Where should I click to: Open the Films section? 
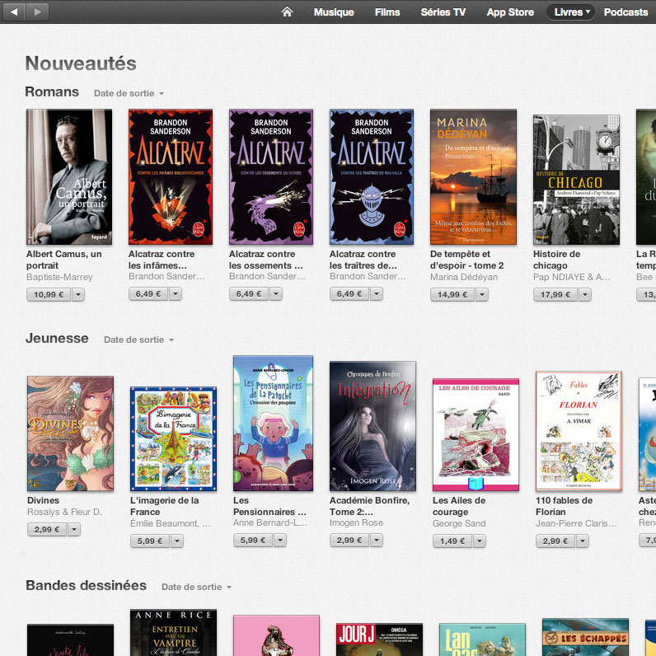(x=387, y=12)
